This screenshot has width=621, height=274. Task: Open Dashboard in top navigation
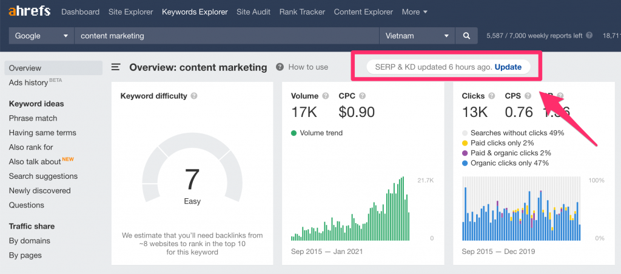click(x=81, y=12)
